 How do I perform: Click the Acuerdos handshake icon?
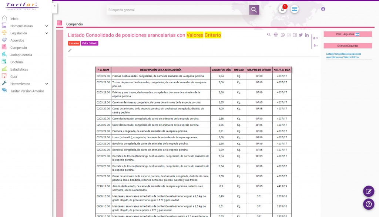point(4,40)
